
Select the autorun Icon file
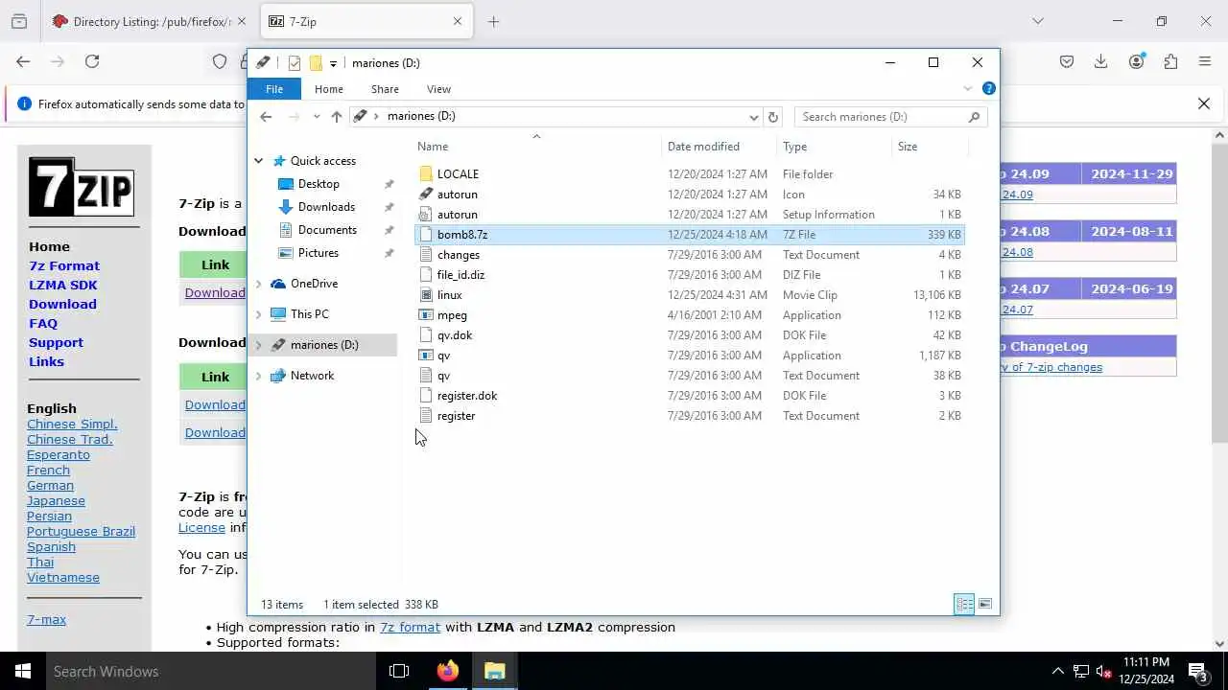point(689,194)
